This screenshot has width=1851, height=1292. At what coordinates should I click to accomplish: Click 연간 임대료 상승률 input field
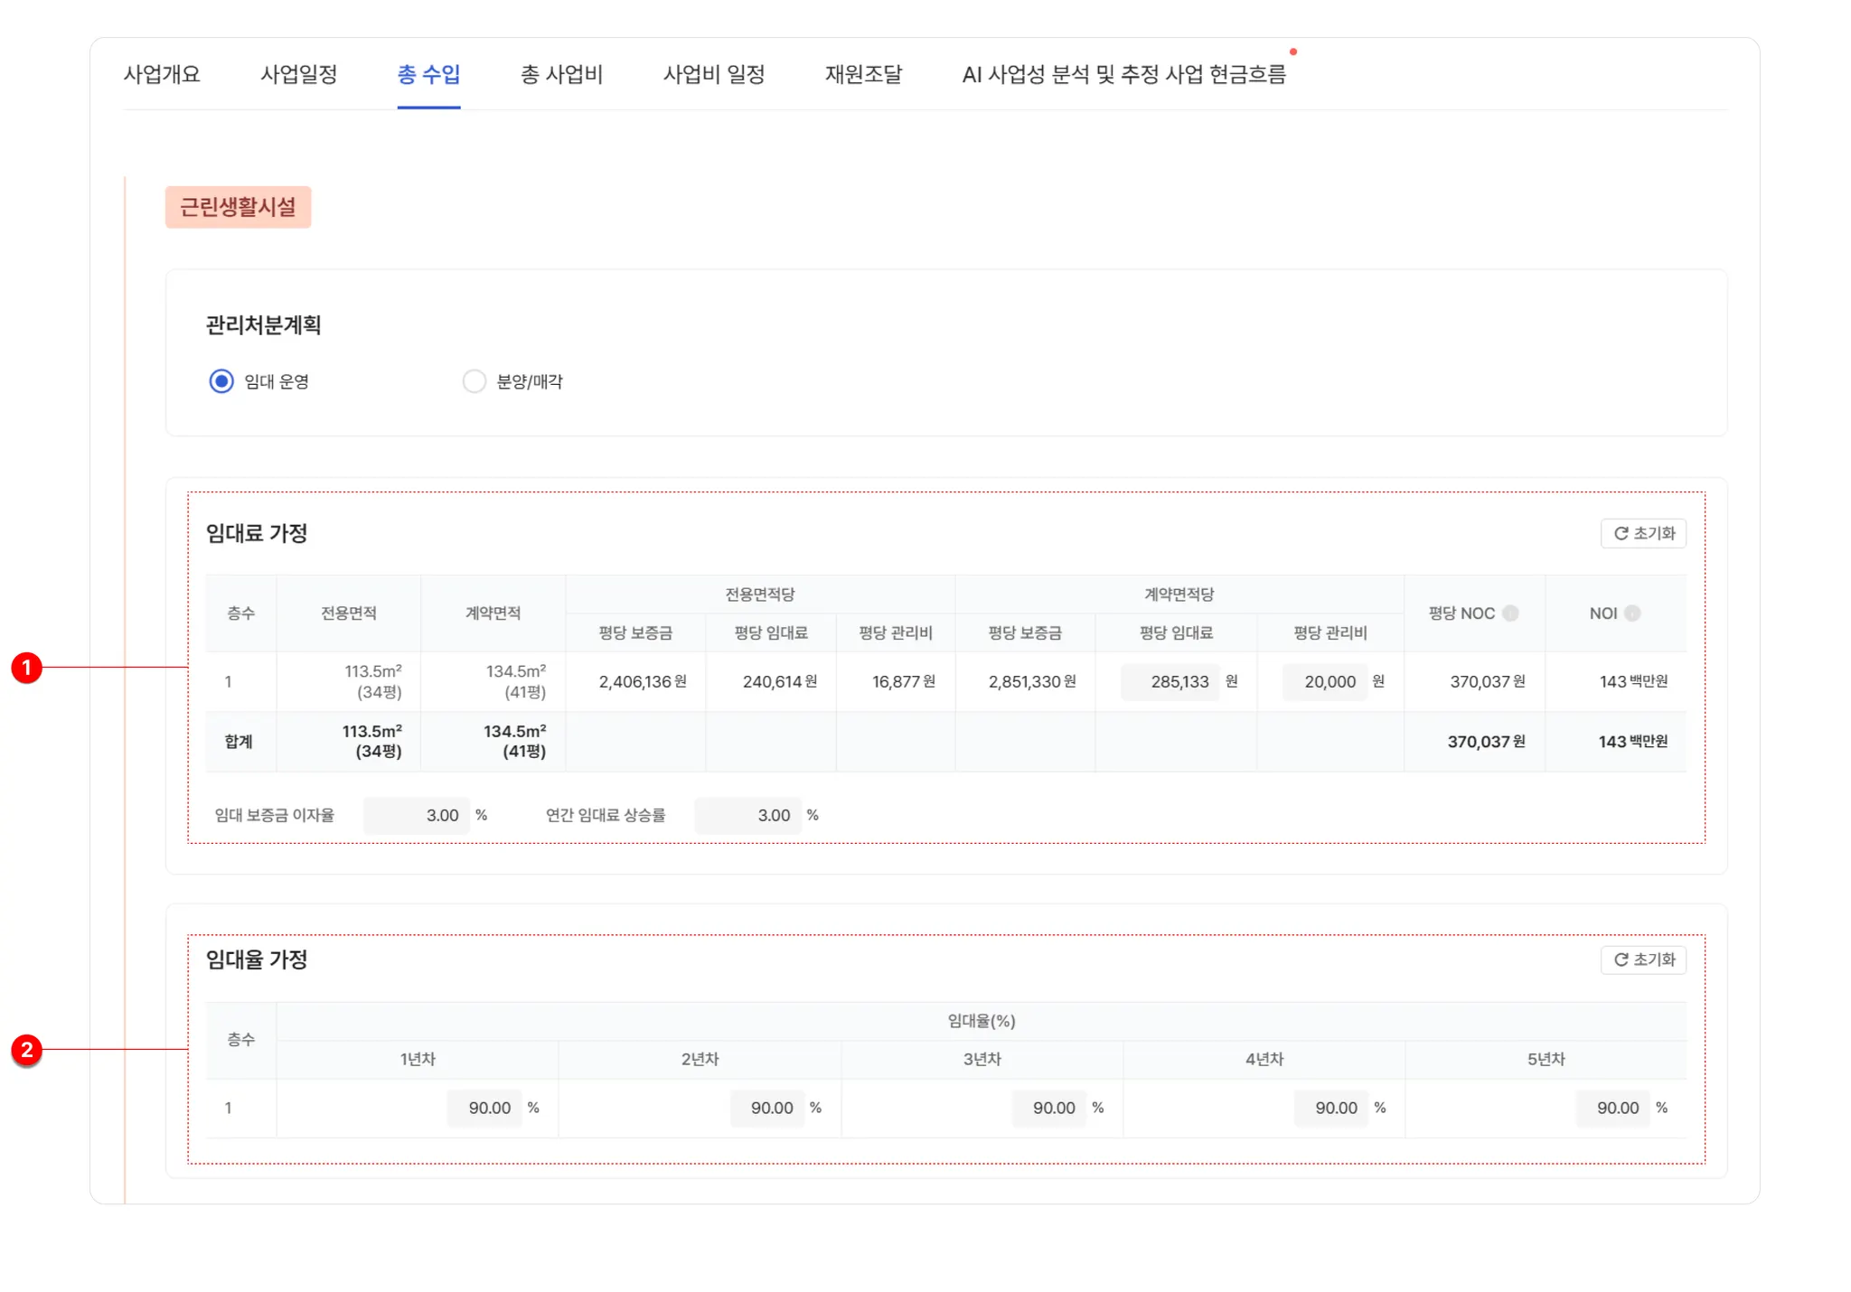click(747, 815)
